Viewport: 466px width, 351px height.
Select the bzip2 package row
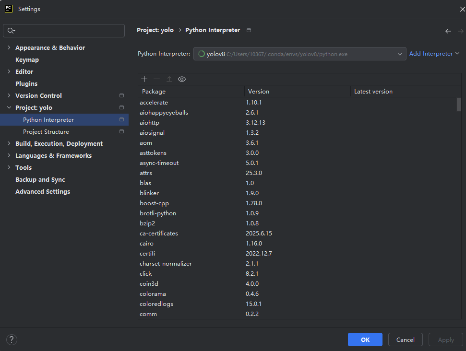pos(297,223)
